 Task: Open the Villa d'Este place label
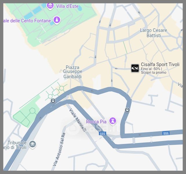[x=67, y=6]
